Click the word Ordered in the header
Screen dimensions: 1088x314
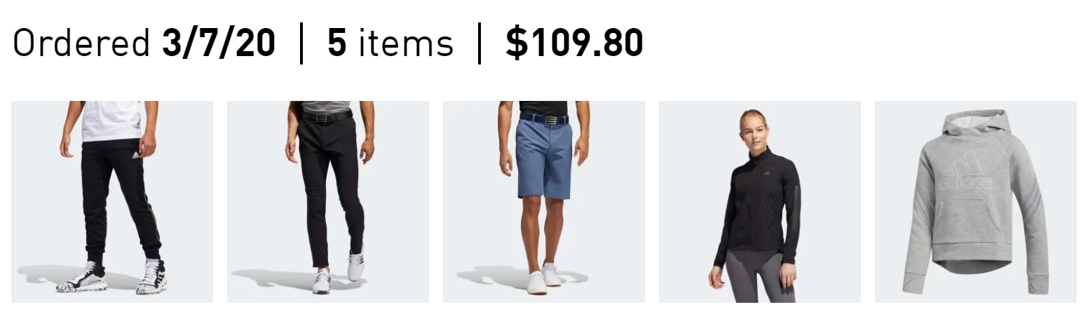point(81,43)
